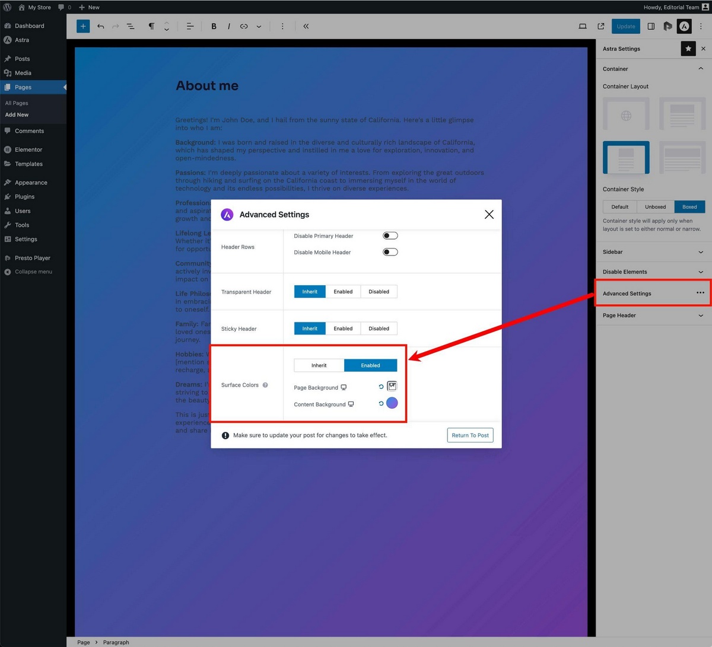Click the All Pages submenu link
Viewport: 712px width, 647px height.
pos(17,103)
